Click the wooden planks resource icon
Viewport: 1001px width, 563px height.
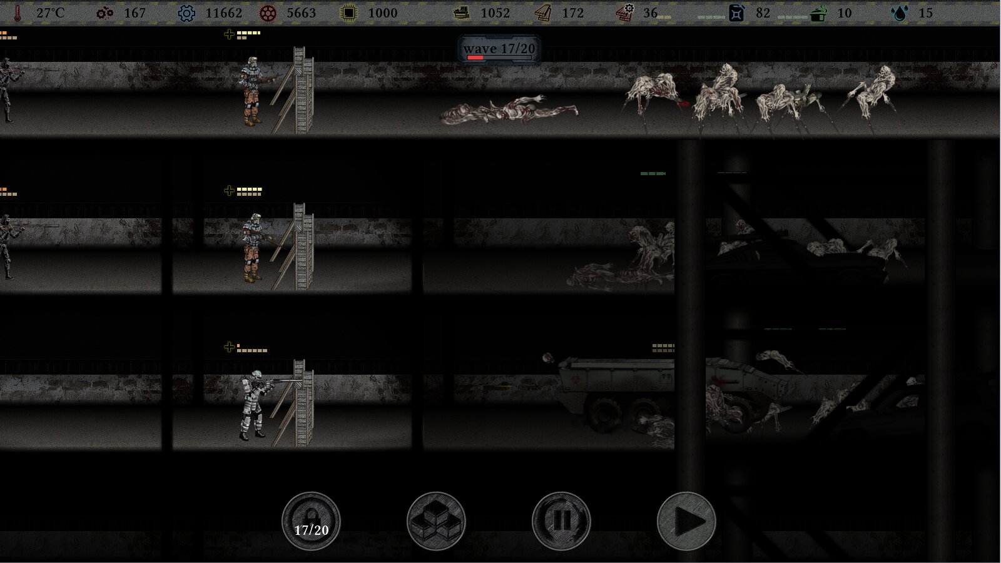pos(543,13)
